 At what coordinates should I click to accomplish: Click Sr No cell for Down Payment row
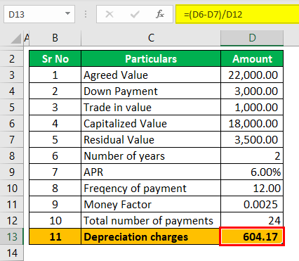[55, 91]
